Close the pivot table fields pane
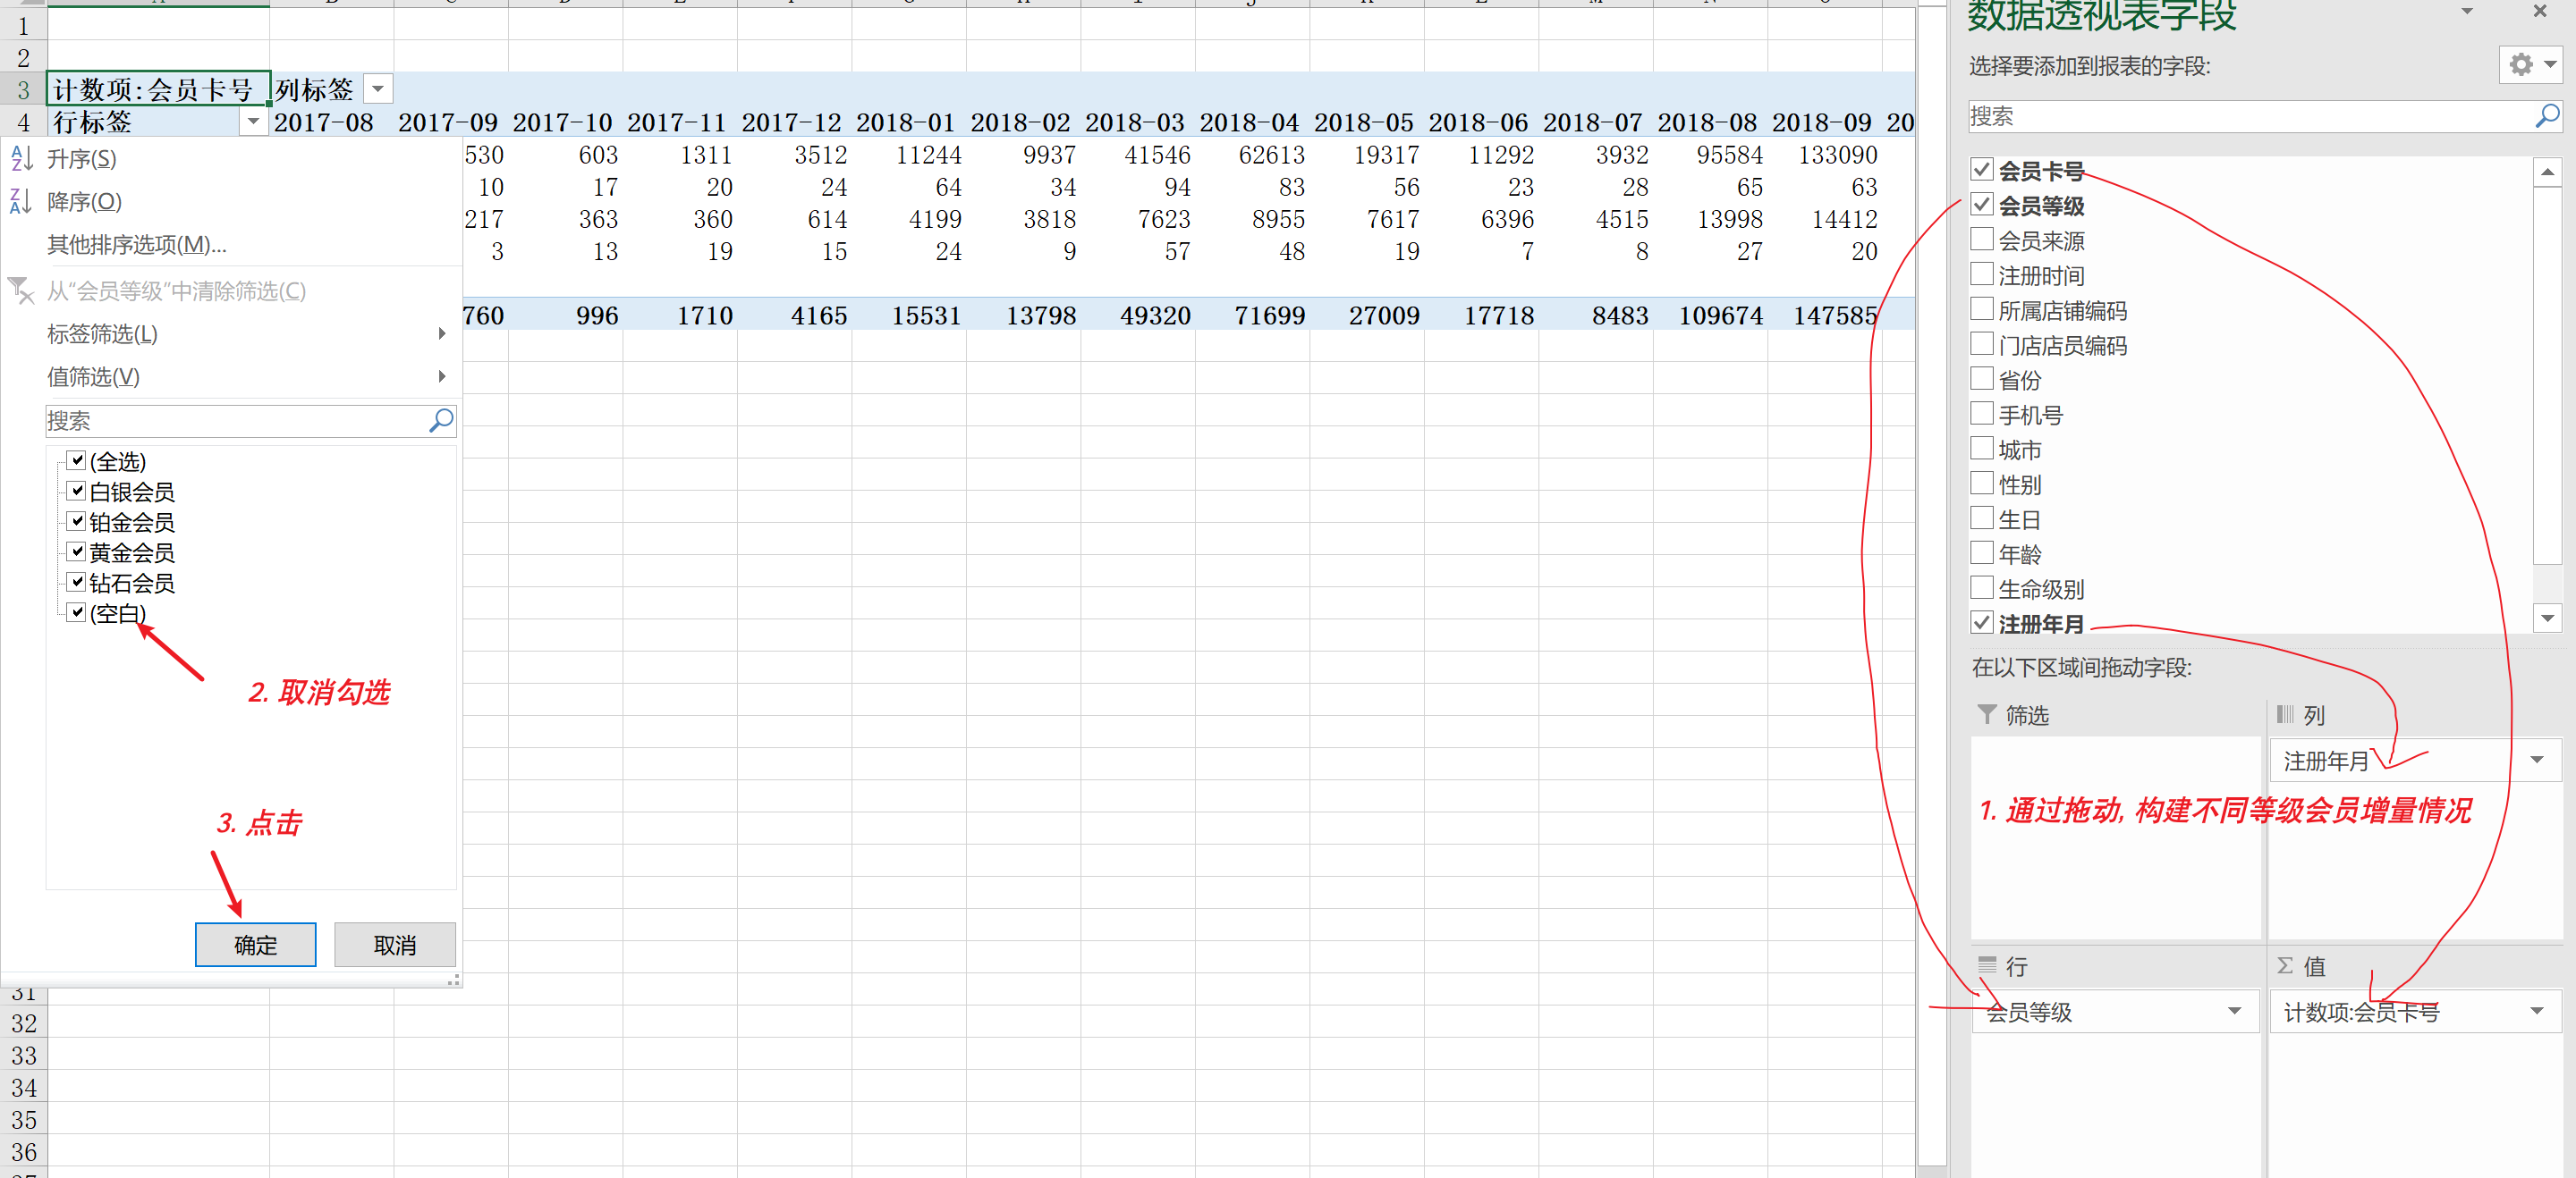Viewport: 2576px width, 1178px height. [x=2539, y=12]
